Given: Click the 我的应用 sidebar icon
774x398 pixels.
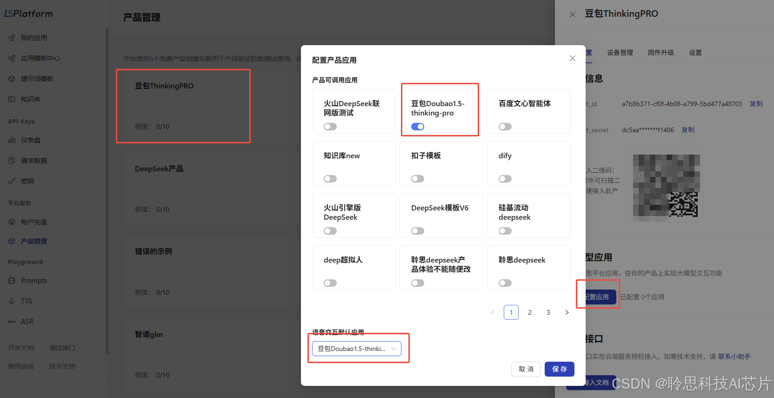Looking at the screenshot, I should tap(12, 38).
